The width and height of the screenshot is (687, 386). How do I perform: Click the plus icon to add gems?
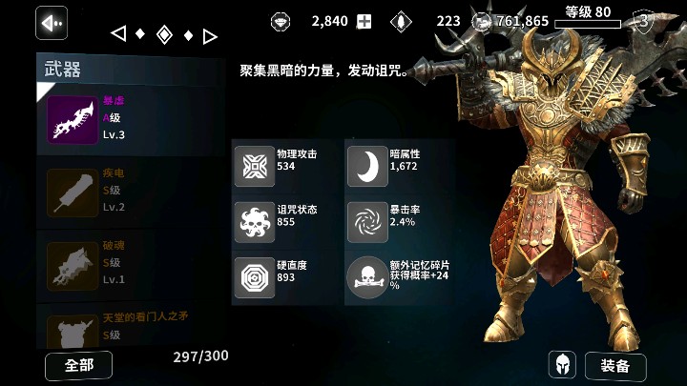tap(364, 21)
